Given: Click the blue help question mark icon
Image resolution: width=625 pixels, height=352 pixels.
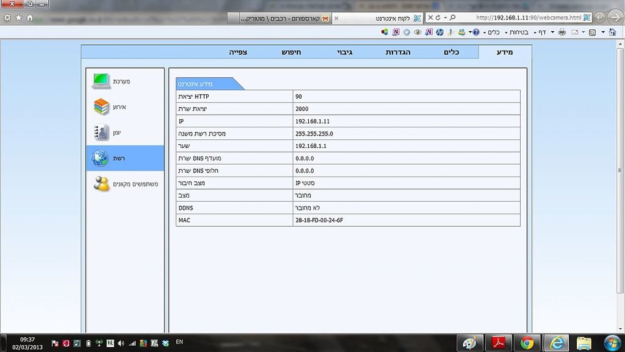Looking at the screenshot, I should click(476, 32).
